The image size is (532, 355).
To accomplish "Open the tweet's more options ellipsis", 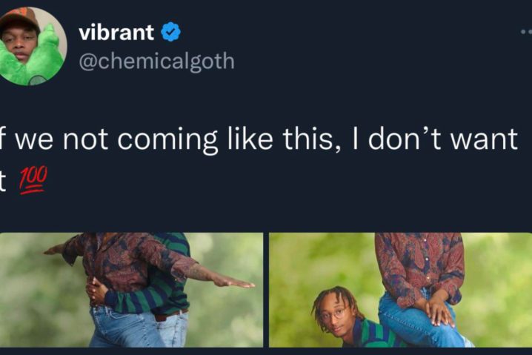I will click(x=526, y=32).
